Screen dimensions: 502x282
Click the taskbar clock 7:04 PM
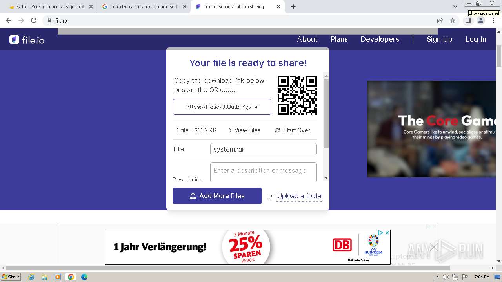[x=482, y=277]
